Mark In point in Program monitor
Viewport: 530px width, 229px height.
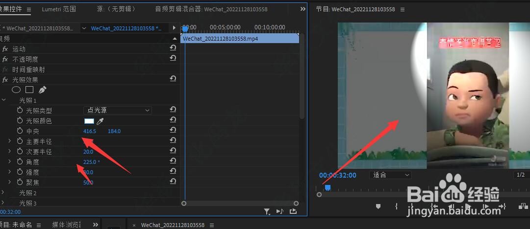click(x=397, y=206)
